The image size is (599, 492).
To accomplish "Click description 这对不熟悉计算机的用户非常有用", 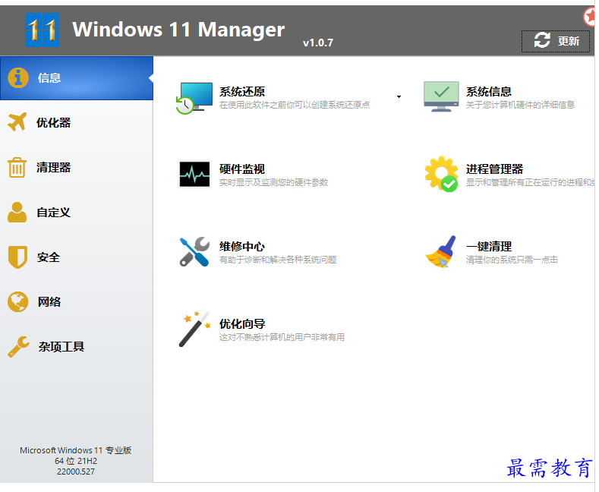I will (282, 337).
